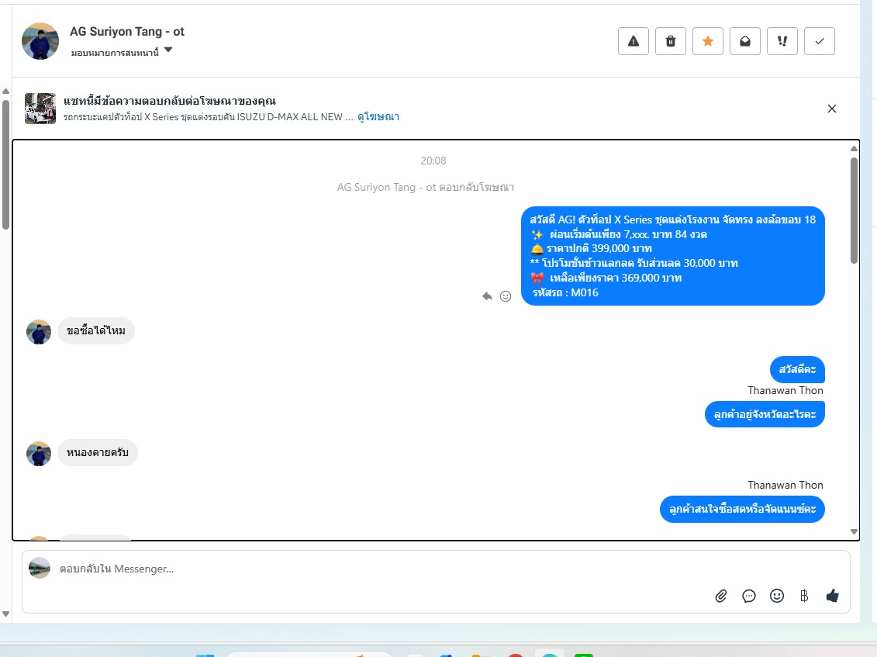
Task: Open saved replies speech bubble icon
Action: point(749,596)
